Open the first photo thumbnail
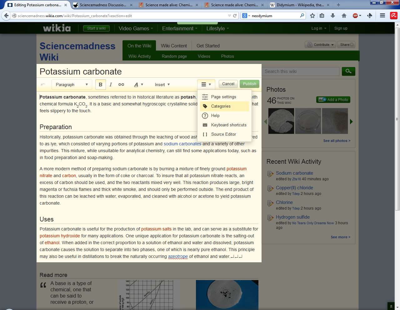400x310 pixels. pyautogui.click(x=281, y=121)
